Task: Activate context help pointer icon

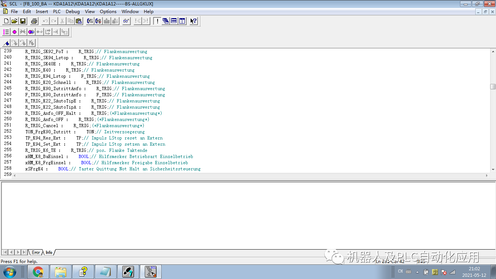Action: pos(194,21)
